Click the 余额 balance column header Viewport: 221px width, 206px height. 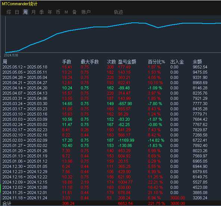pyautogui.click(x=197, y=62)
